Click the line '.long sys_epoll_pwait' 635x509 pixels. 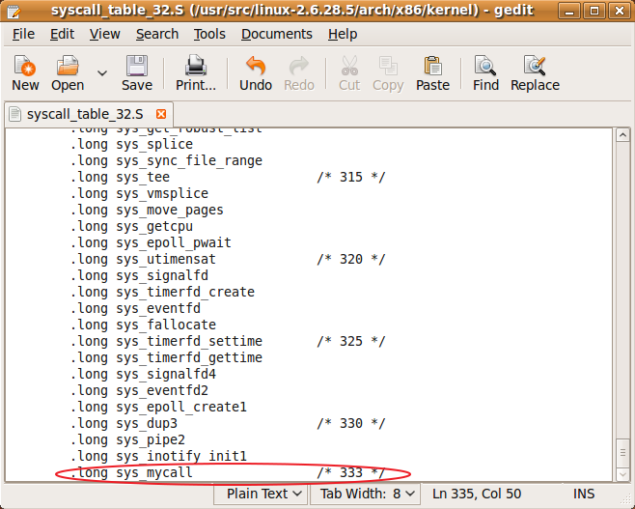pyautogui.click(x=151, y=242)
